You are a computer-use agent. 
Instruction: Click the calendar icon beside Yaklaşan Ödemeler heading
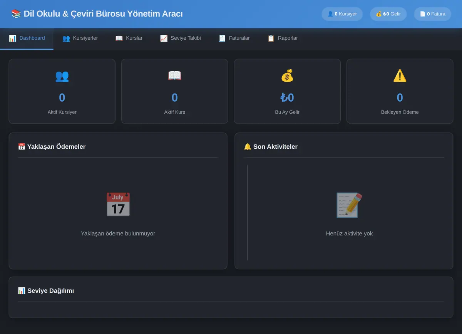pyautogui.click(x=22, y=147)
